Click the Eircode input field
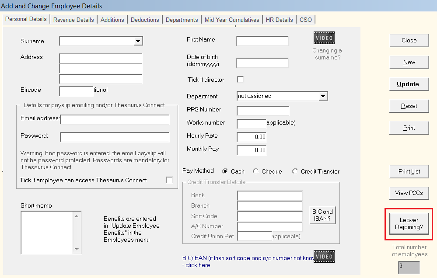437x278 pixels. tap(76, 91)
